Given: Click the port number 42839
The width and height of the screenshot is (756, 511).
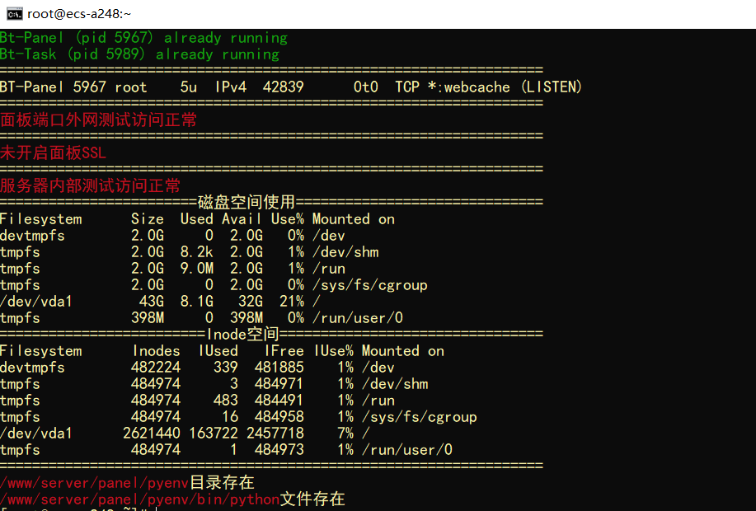Looking at the screenshot, I should (x=283, y=87).
